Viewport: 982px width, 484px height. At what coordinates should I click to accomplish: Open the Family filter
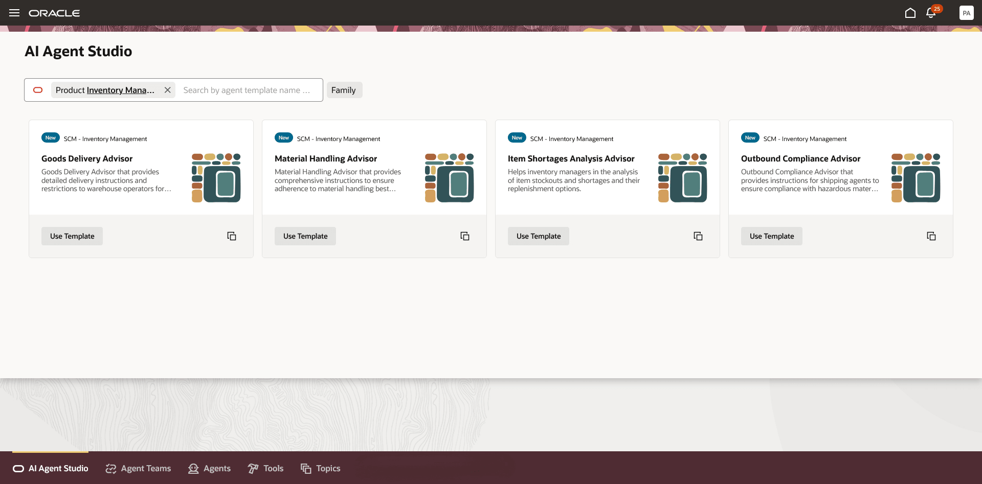(x=344, y=90)
